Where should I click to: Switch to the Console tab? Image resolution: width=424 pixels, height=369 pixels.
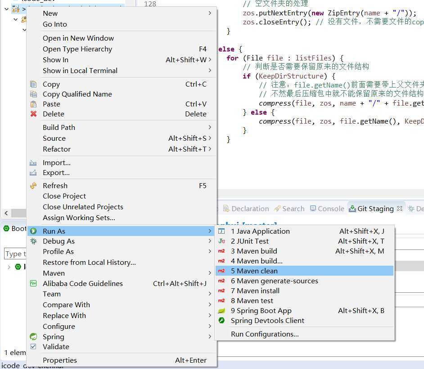click(x=327, y=208)
